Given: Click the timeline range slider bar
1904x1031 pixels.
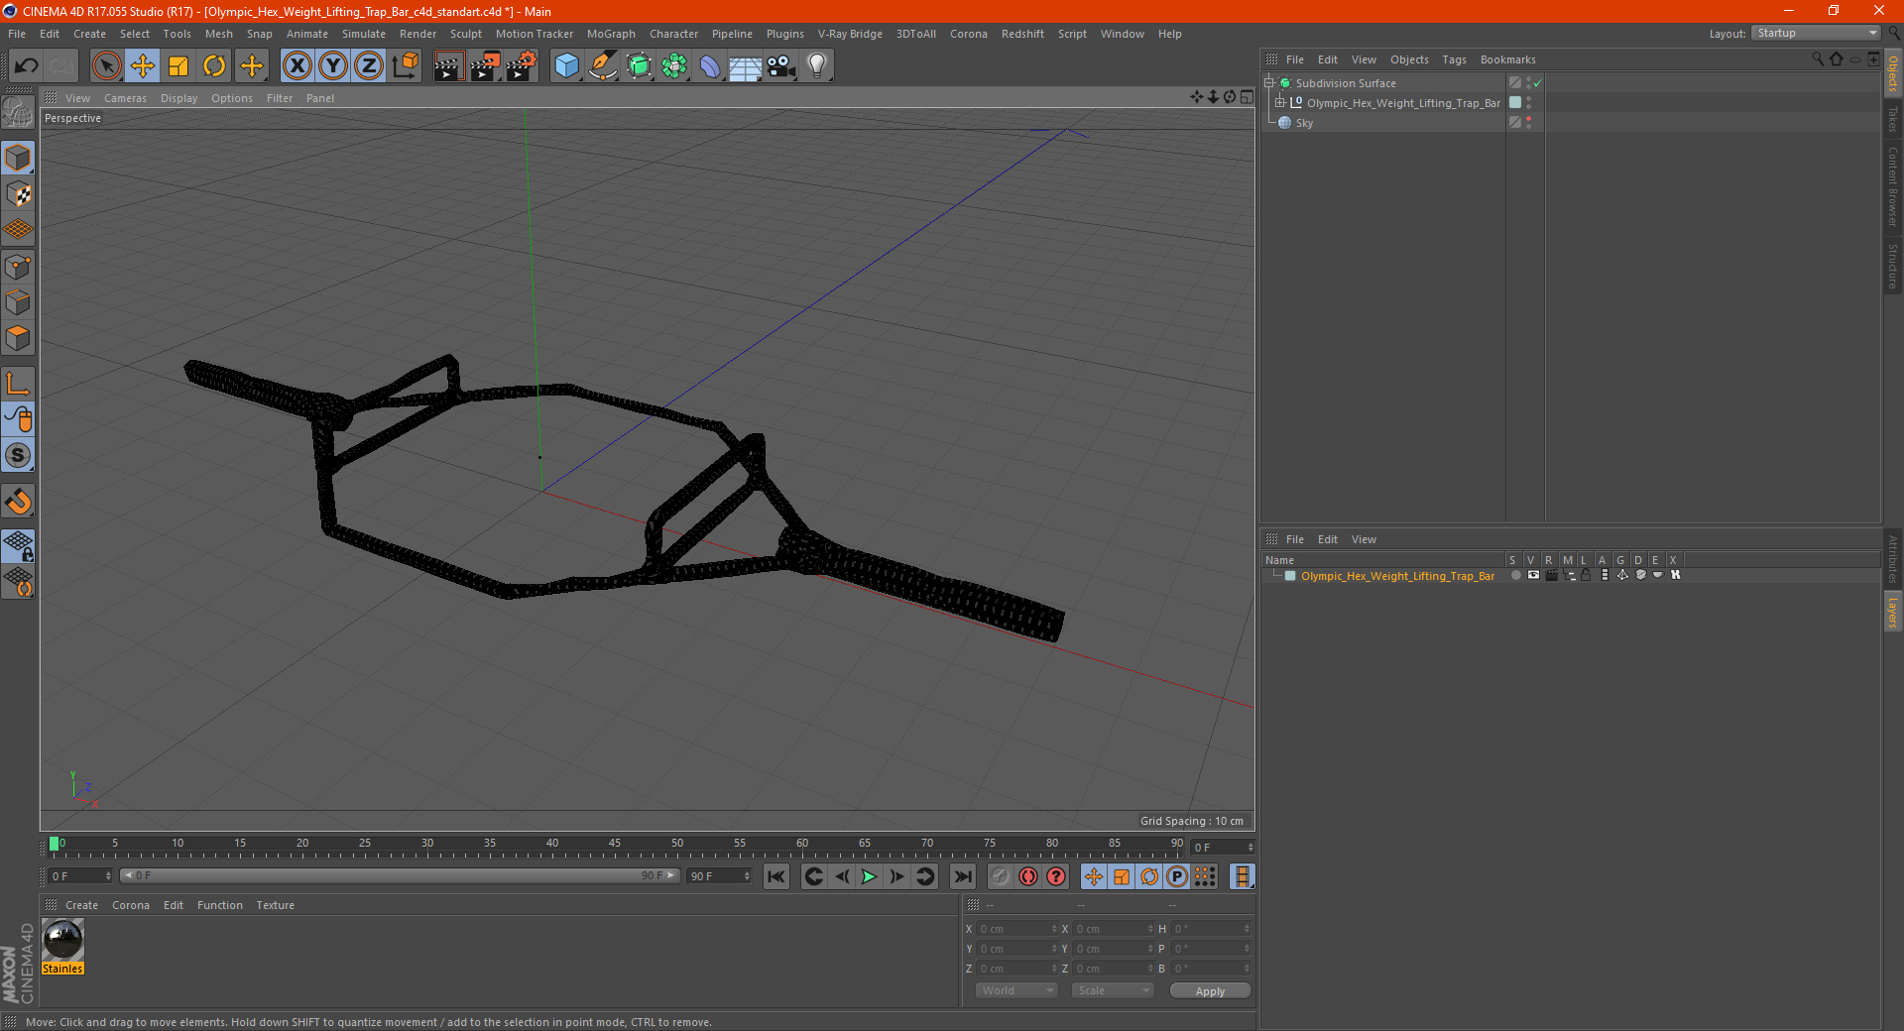Looking at the screenshot, I should point(400,875).
